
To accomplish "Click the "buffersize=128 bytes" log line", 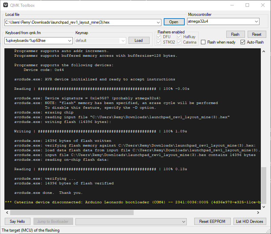I will (x=96, y=55).
